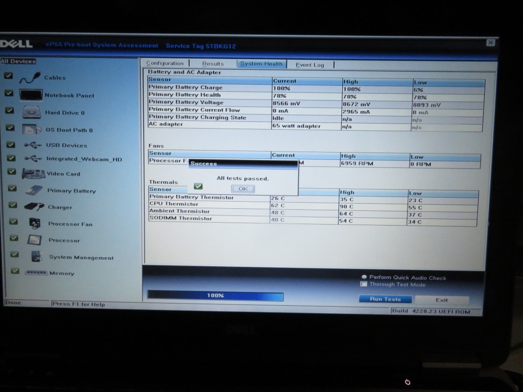Click Primary Battery Thermistor row

coord(314,199)
